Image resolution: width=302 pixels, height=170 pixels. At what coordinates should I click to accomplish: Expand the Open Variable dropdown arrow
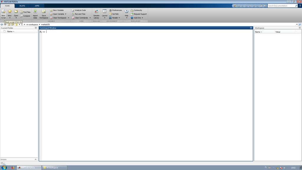[65, 14]
